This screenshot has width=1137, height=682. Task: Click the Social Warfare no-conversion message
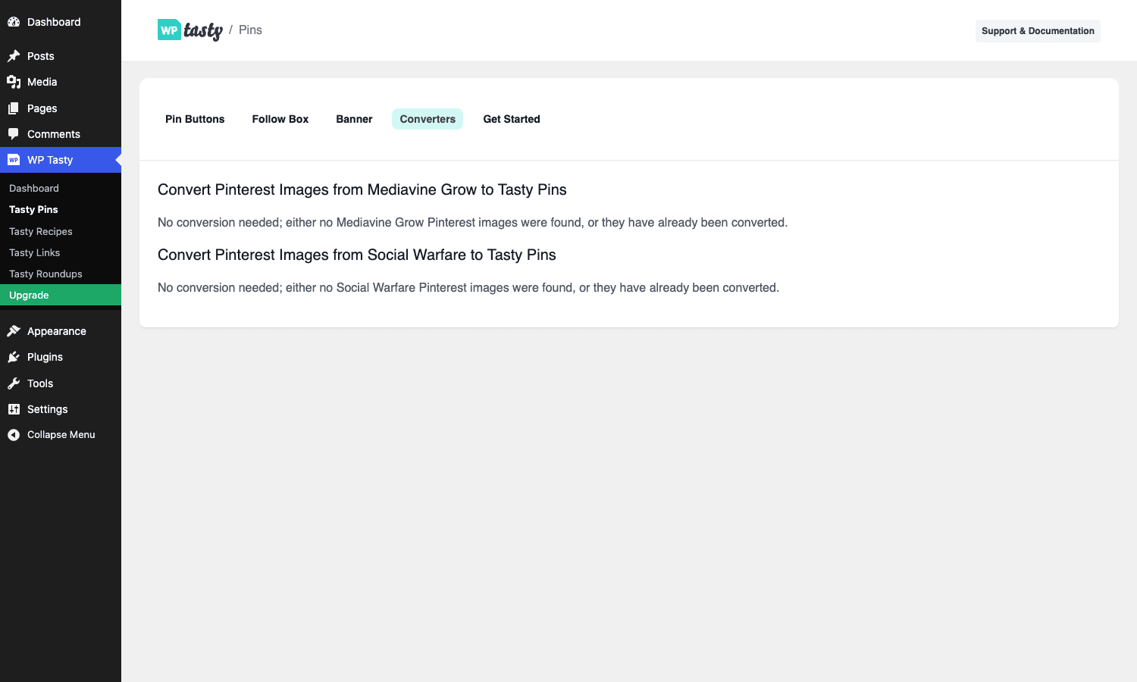click(x=468, y=287)
